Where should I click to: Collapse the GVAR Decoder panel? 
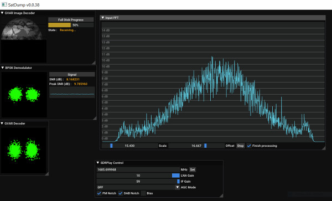coord(2,123)
